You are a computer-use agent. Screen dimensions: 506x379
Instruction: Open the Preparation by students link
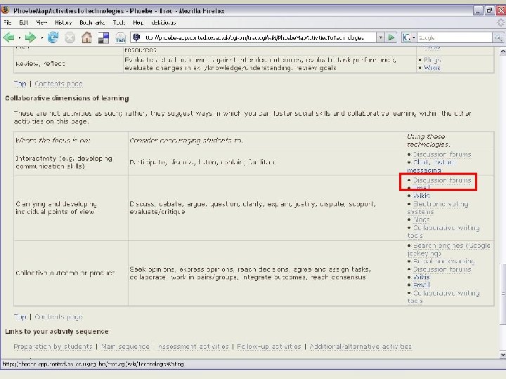[53, 346]
